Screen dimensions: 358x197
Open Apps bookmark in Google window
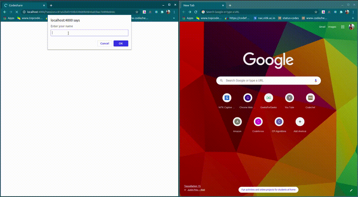[x=188, y=18]
